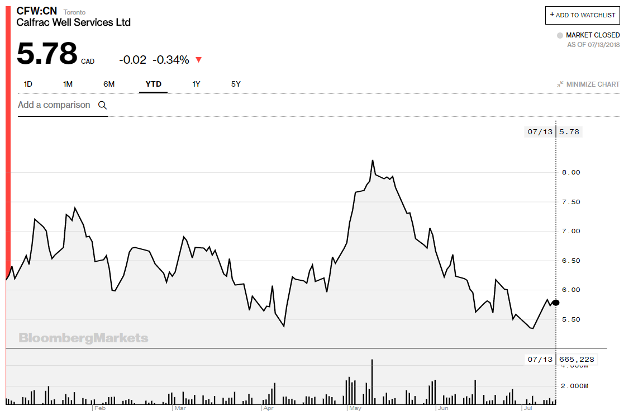Click the 7.50 y-axis label
The width and height of the screenshot is (624, 415).
pyautogui.click(x=571, y=202)
